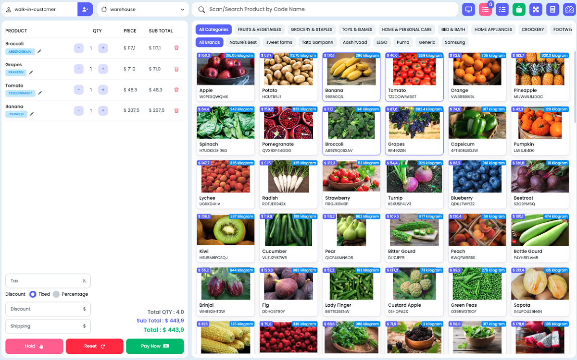This screenshot has height=360, width=577.
Task: Switch to GROCERY & STAPLES category
Action: [311, 29]
